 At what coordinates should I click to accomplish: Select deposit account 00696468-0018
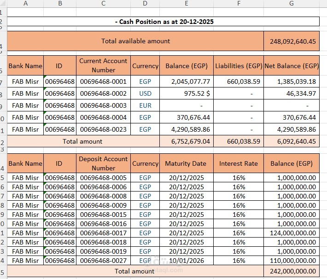coord(104,242)
